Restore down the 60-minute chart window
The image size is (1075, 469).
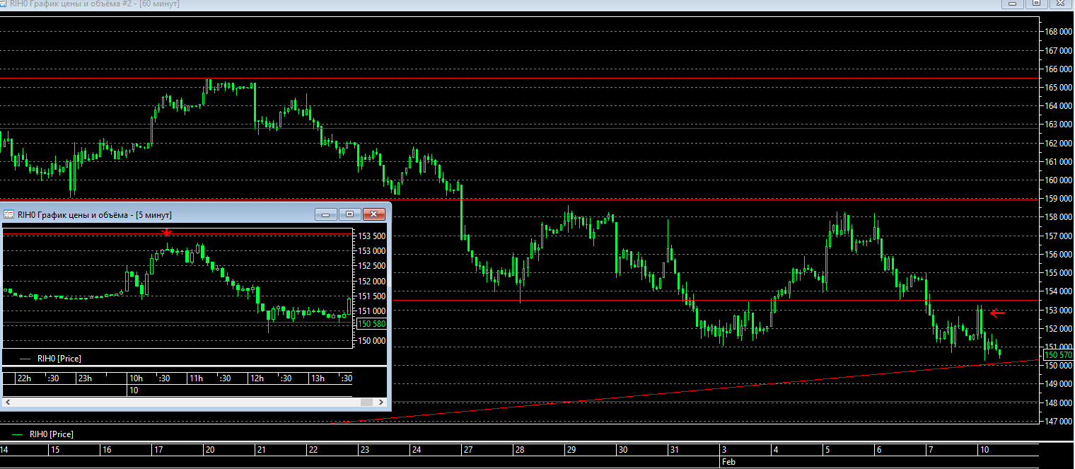coord(1036,4)
